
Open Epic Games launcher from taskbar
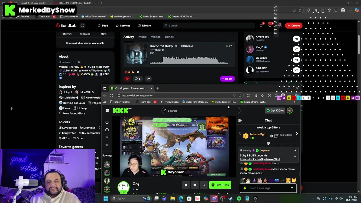click(x=256, y=198)
